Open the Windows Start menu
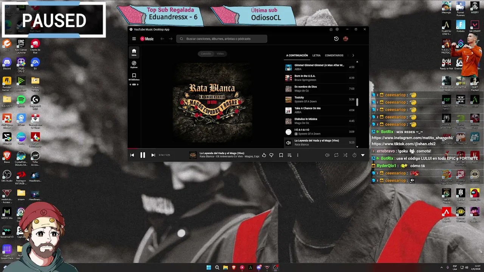 click(209, 267)
